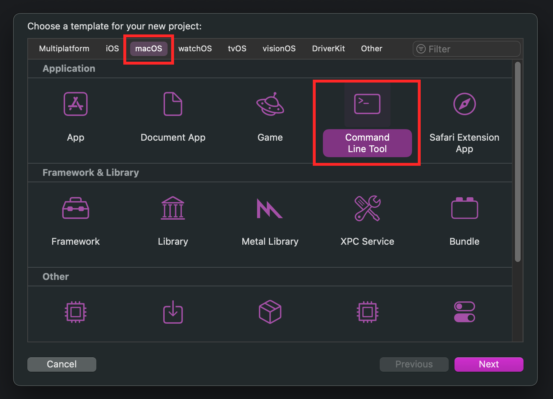Focus the Filter search field
Image resolution: width=553 pixels, height=399 pixels.
pos(466,49)
